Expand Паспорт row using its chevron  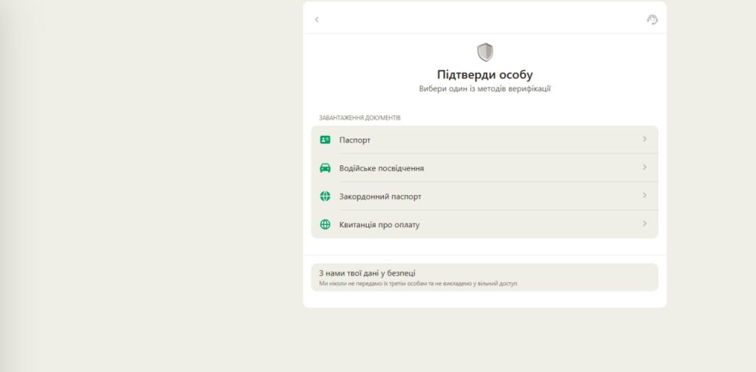645,139
